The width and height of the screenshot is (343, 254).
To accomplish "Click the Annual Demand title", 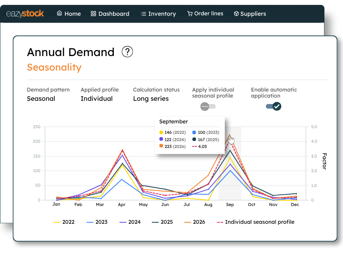I will 71,52.
